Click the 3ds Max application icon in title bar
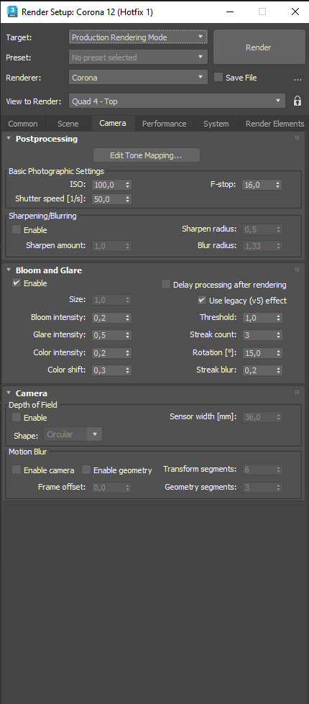The image size is (309, 704). pos(12,12)
